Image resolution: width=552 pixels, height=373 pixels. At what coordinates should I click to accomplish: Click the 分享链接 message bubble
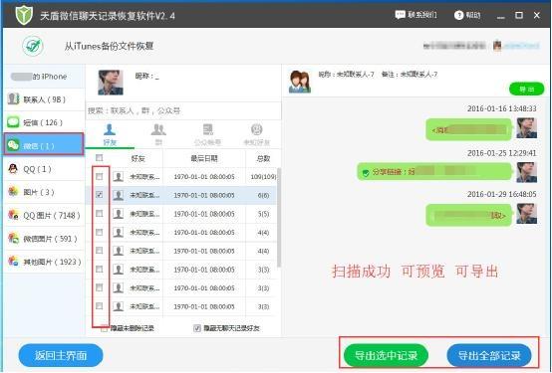pyautogui.click(x=434, y=171)
